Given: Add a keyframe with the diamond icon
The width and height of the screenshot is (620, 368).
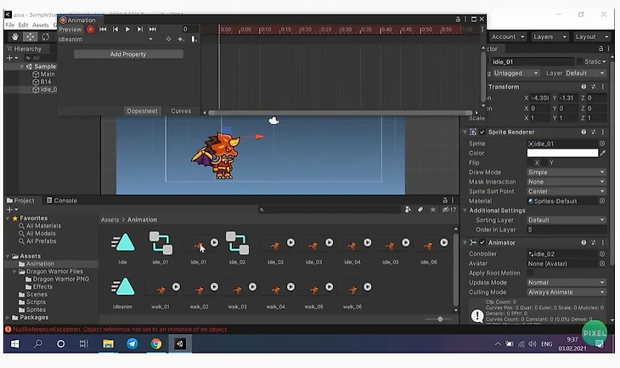Looking at the screenshot, I should [x=168, y=39].
